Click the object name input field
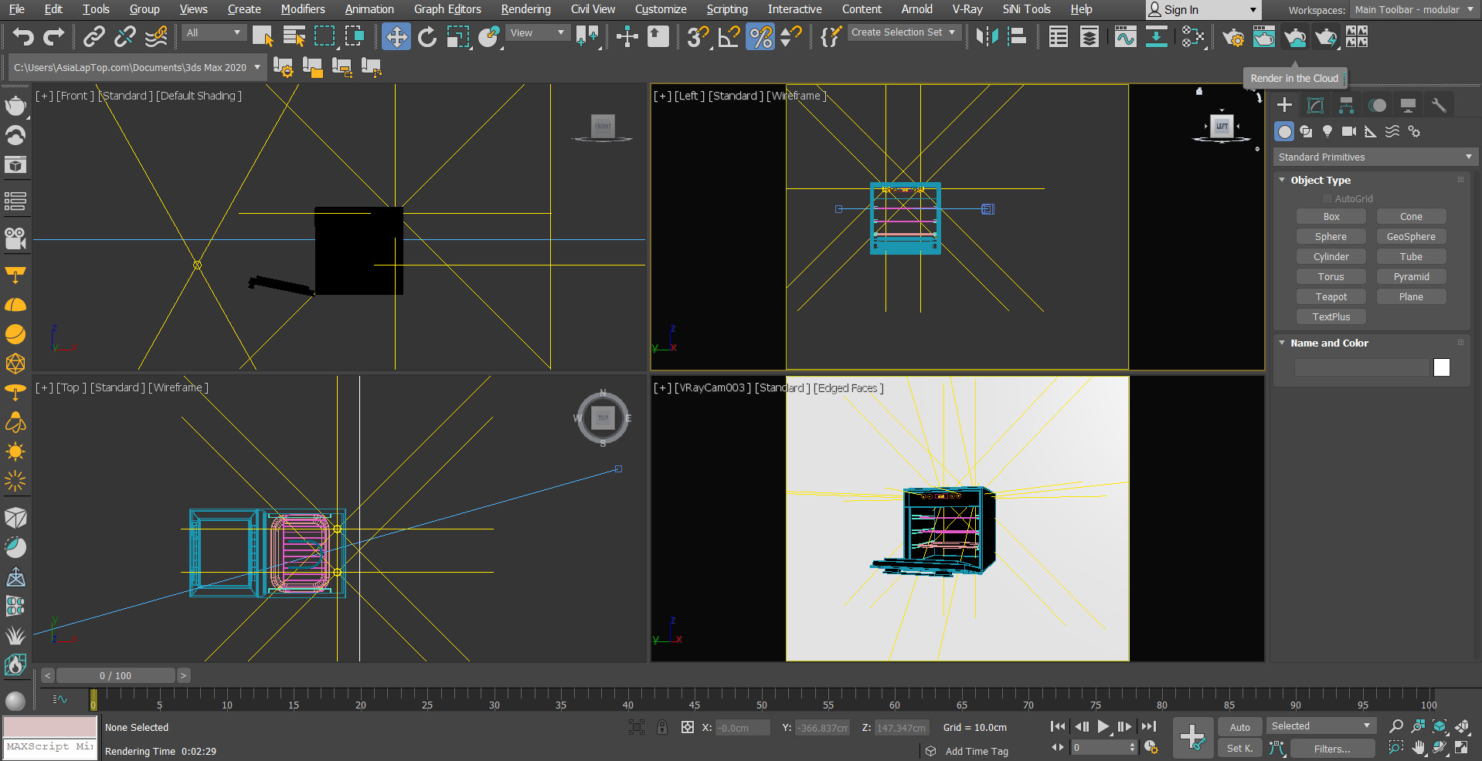 [x=1363, y=367]
